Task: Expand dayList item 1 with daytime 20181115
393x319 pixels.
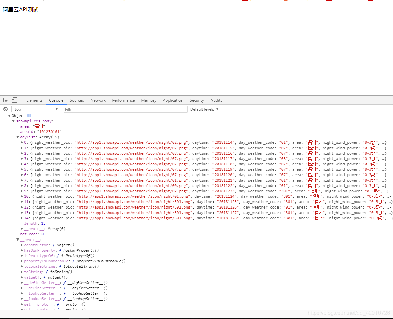Action: pos(22,148)
